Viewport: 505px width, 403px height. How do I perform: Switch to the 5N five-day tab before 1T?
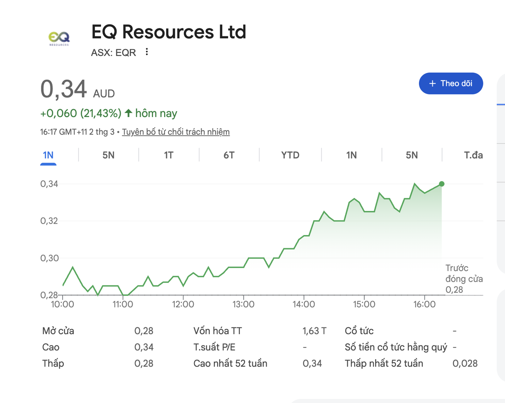pos(108,155)
